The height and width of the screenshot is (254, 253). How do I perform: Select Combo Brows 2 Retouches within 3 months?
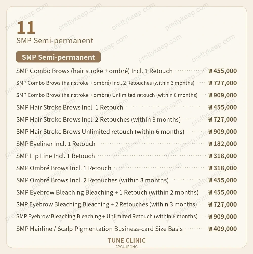pos(126,83)
